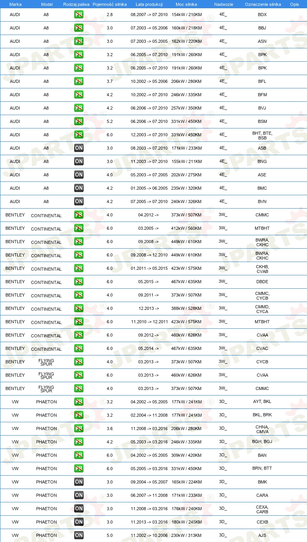Click the engine capacity "3.7"
The image size is (307, 542).
110,81
